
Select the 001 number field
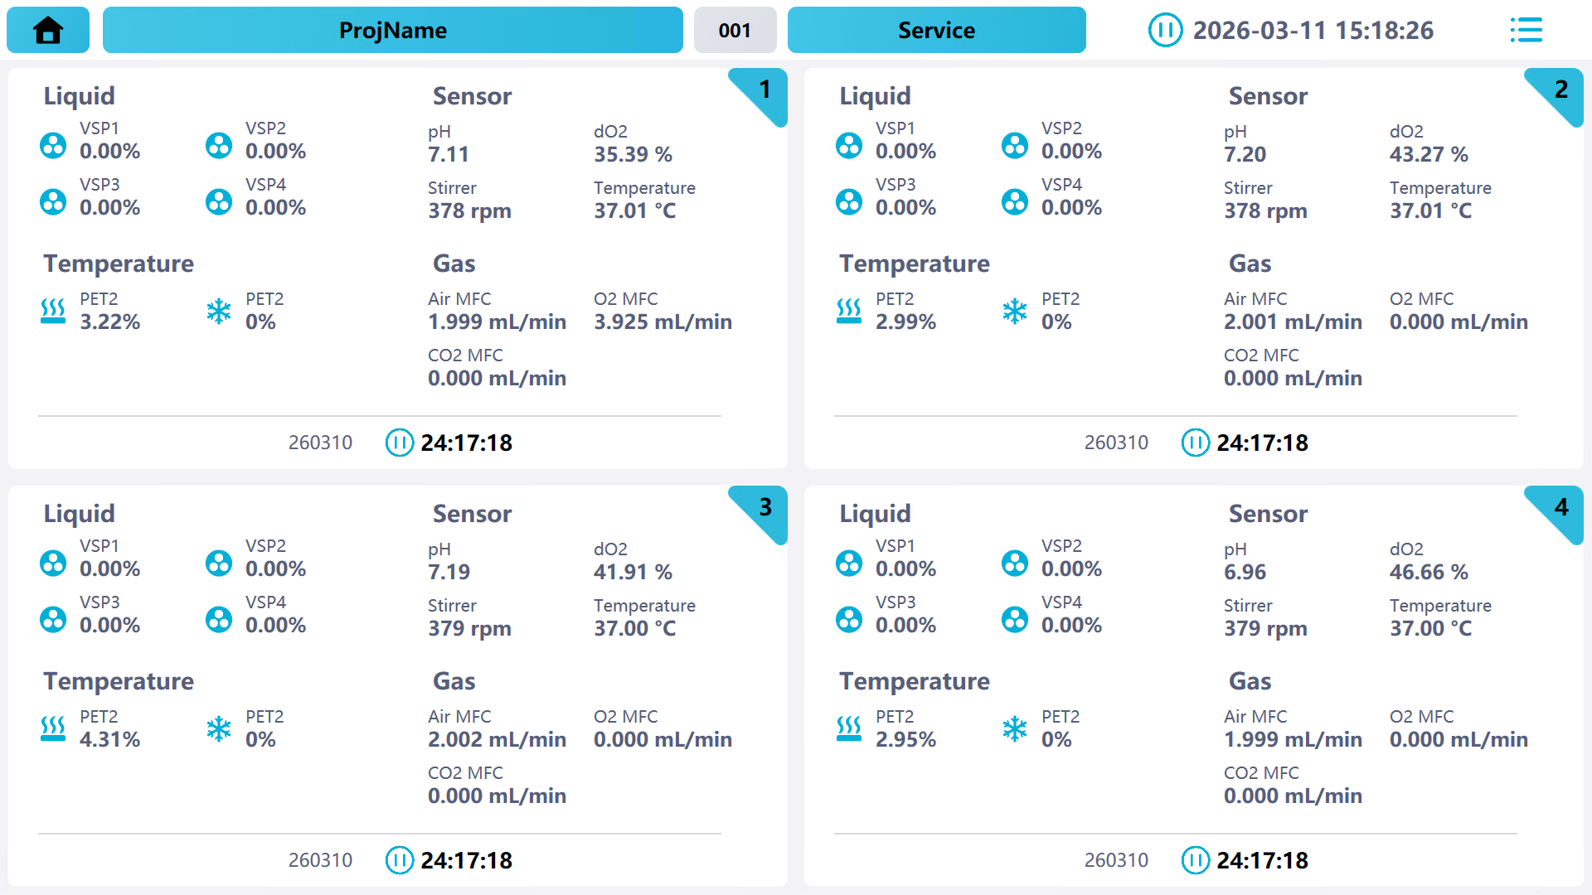pyautogui.click(x=735, y=31)
